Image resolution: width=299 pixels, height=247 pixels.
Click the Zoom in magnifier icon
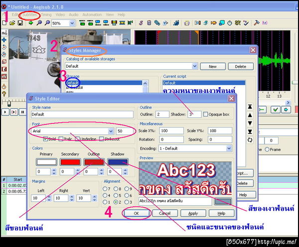pos(39,23)
